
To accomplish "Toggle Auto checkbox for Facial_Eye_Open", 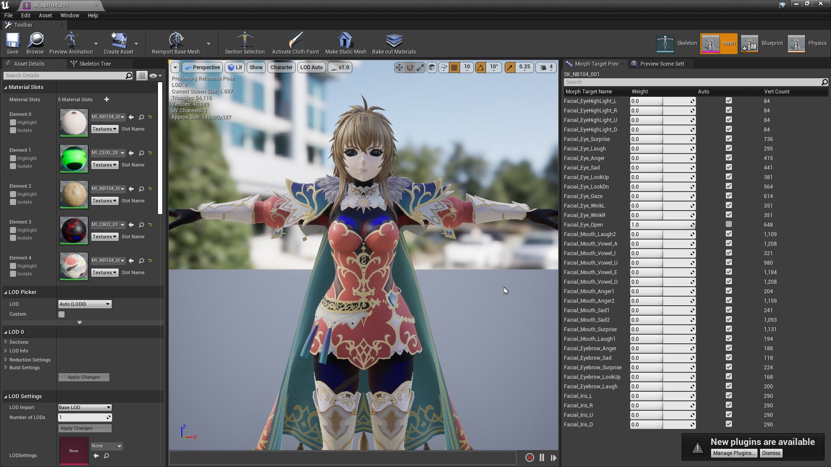I will pos(729,224).
